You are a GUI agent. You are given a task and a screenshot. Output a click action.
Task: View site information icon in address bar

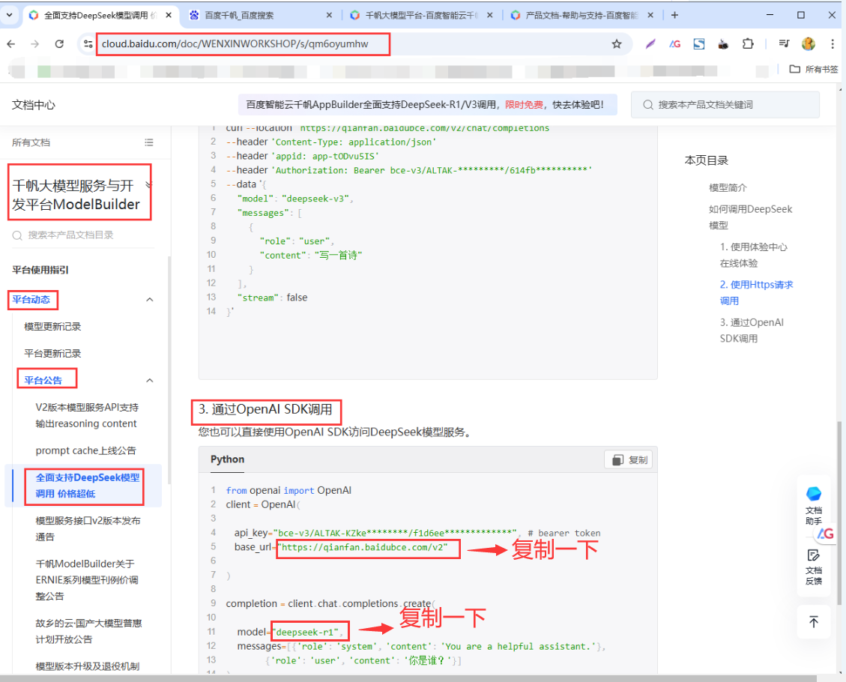click(x=88, y=44)
